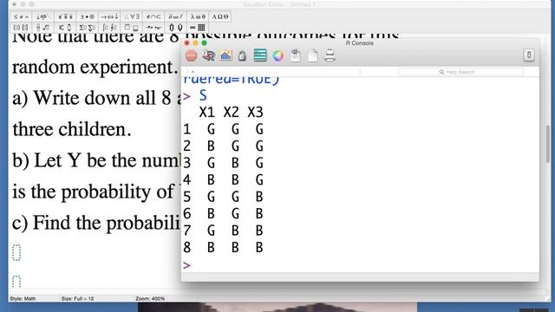This screenshot has width=555, height=312.
Task: Click column header X3 in R output
Action: [x=255, y=113]
